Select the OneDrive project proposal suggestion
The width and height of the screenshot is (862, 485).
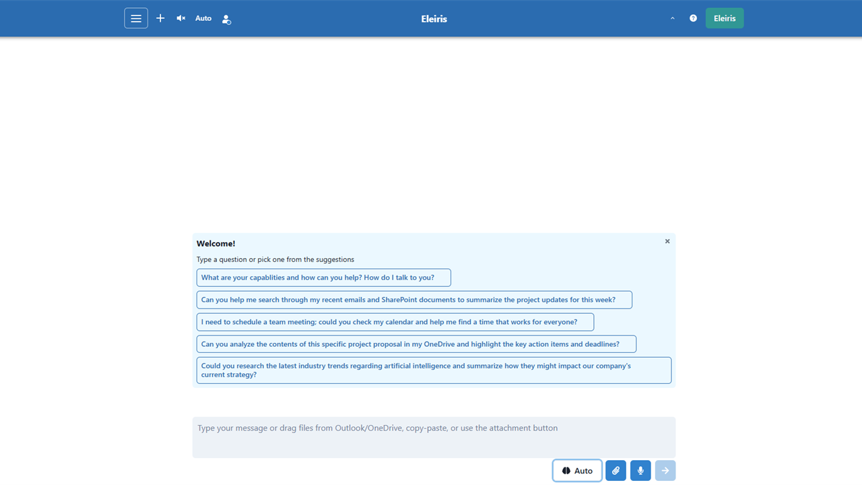[x=416, y=344]
